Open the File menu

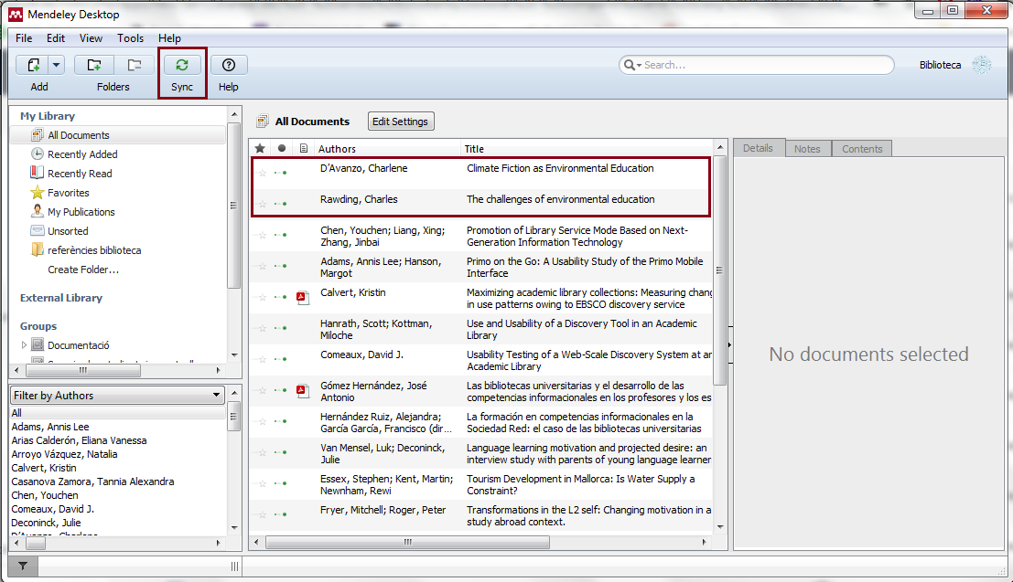point(24,38)
